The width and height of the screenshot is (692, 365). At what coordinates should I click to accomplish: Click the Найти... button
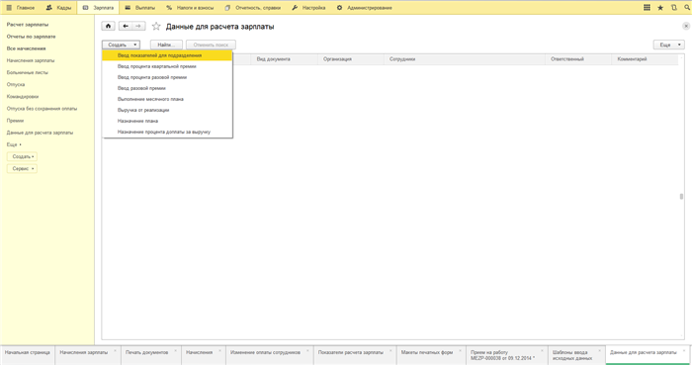(x=166, y=45)
